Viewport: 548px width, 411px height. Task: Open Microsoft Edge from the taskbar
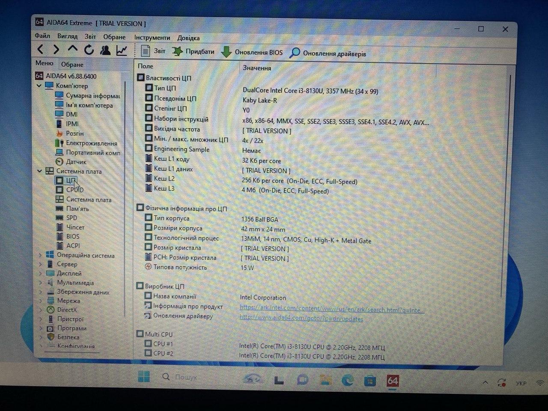(x=348, y=379)
